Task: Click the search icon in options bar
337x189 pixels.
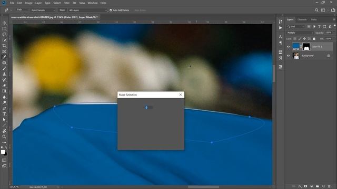Action: (316, 10)
